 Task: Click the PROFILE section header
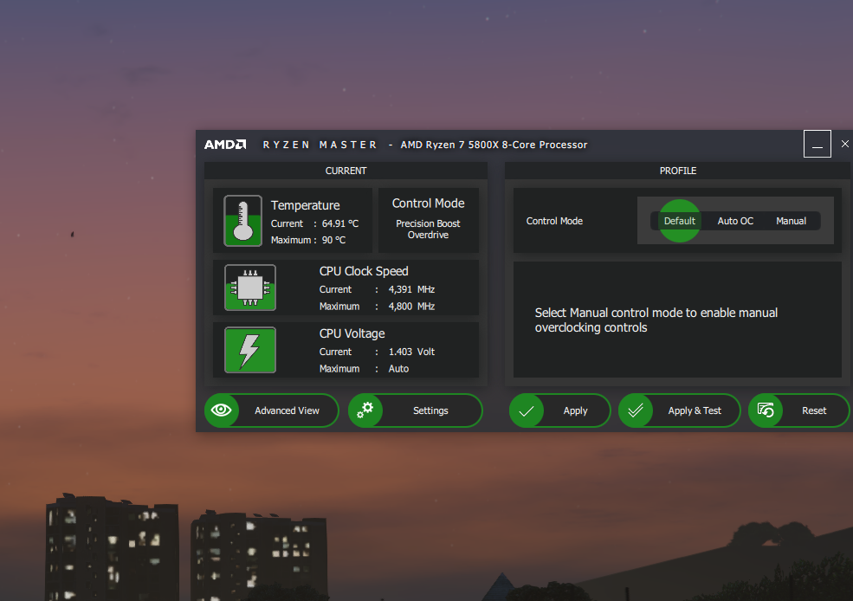tap(678, 171)
